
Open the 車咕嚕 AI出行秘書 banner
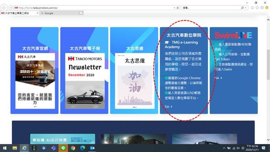[x=63, y=139]
